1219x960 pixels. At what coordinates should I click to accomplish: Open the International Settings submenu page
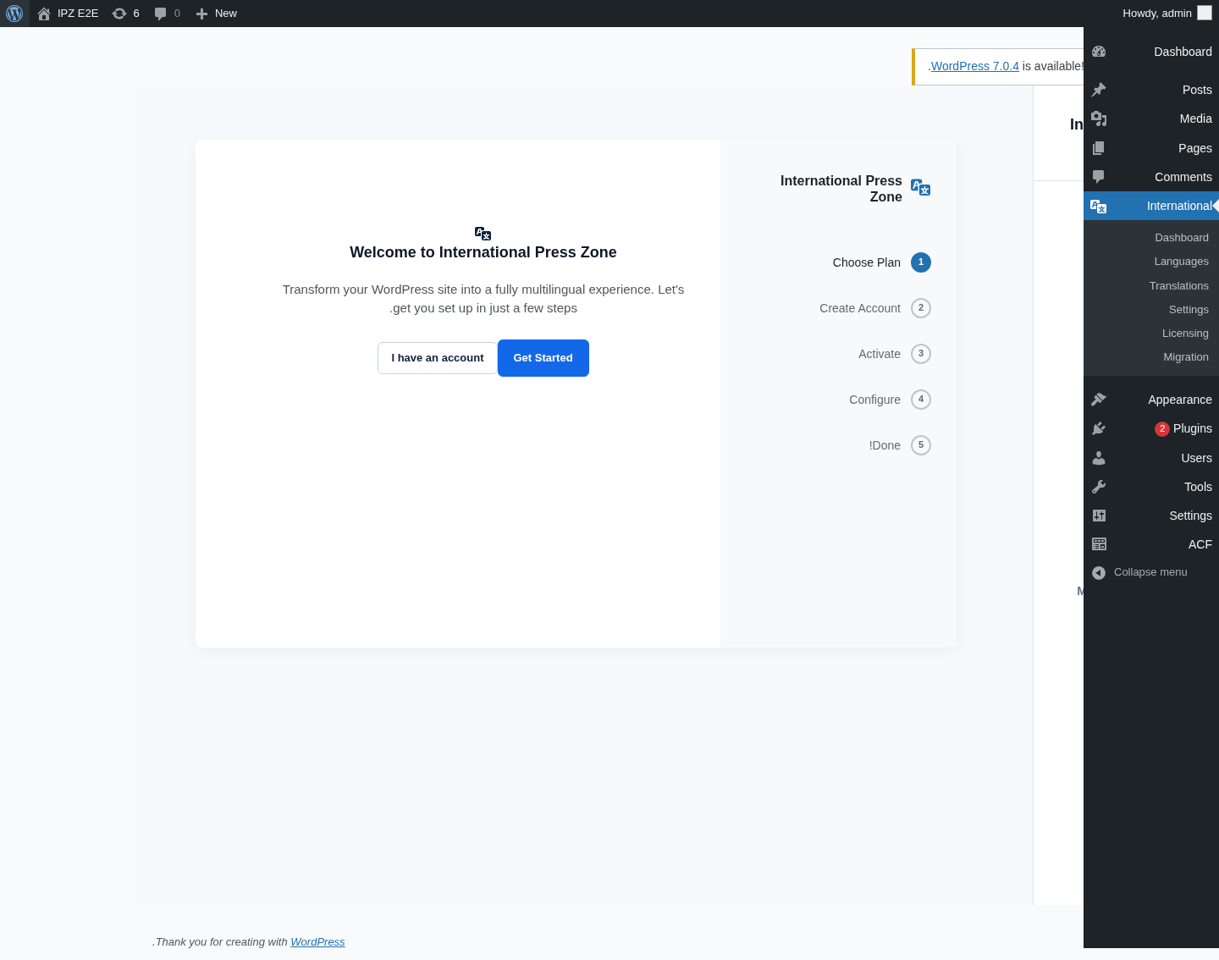click(1189, 310)
